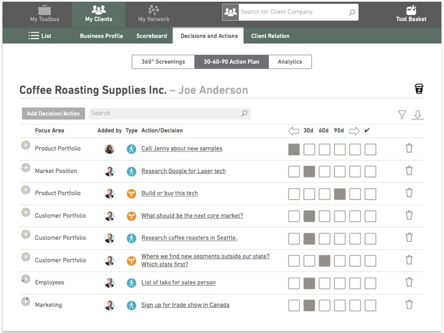This screenshot has height=333, width=444.
Task: Click the Added by column header
Action: 109,131
